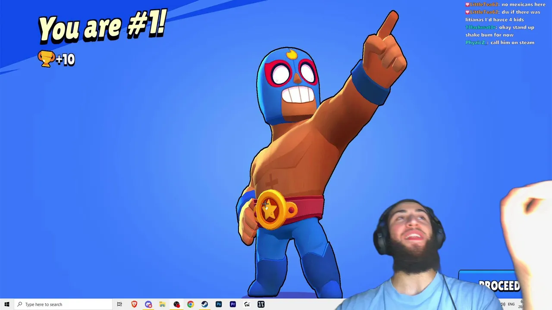
Task: Click the "Type here to search" box
Action: (x=63, y=304)
